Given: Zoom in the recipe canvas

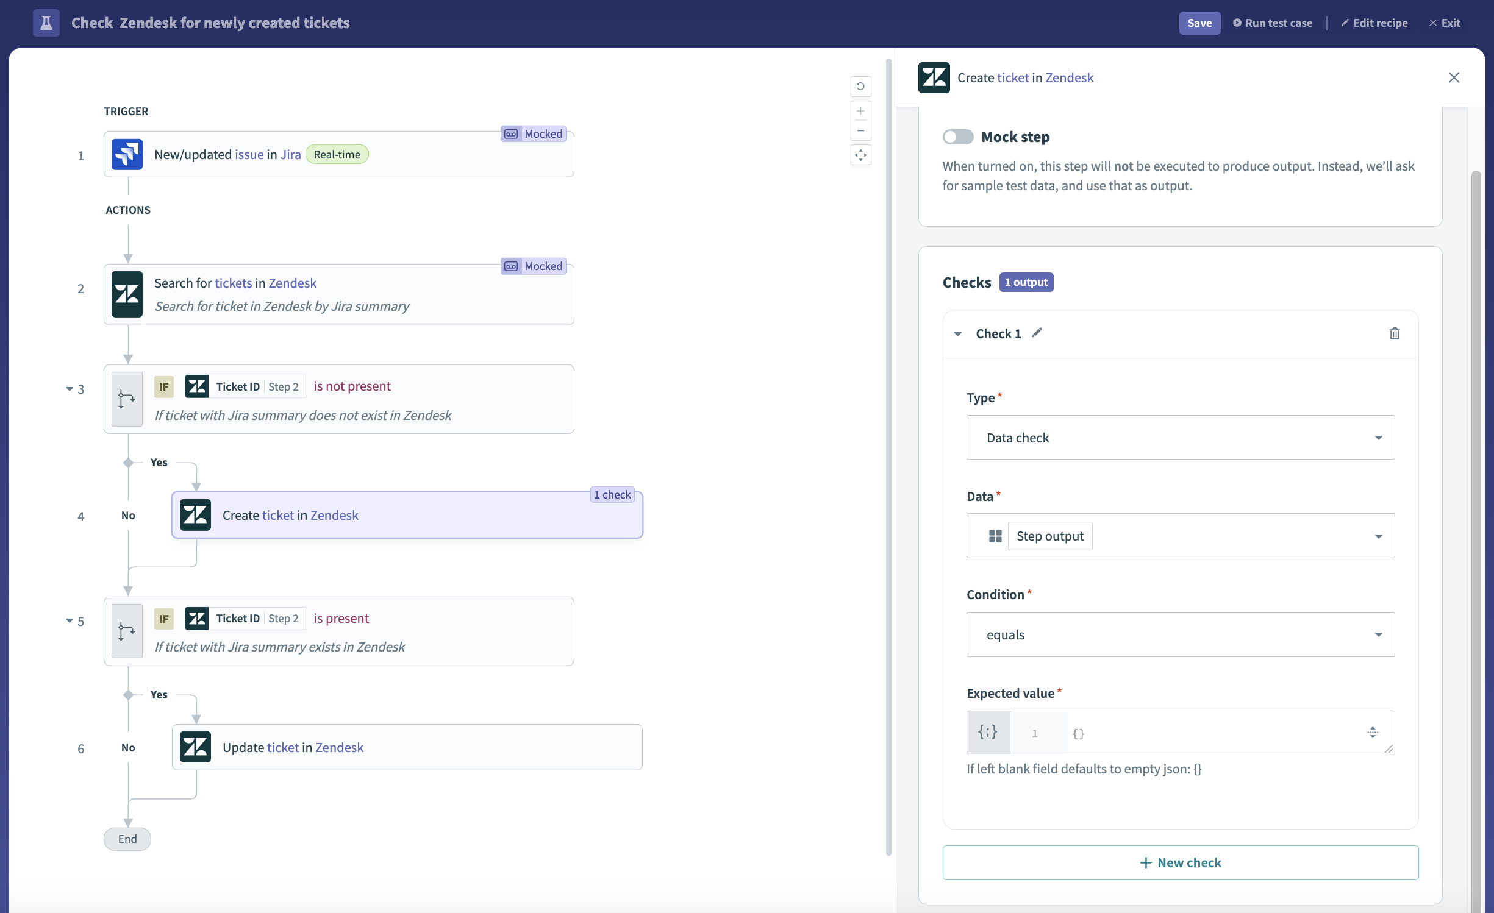Looking at the screenshot, I should point(860,111).
